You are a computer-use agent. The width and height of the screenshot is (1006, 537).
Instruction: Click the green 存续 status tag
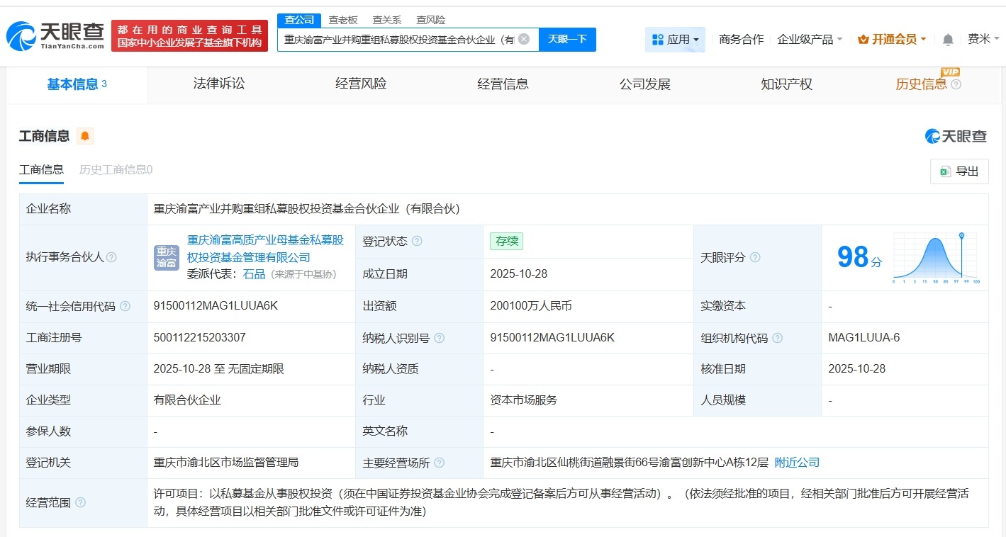pyautogui.click(x=506, y=241)
